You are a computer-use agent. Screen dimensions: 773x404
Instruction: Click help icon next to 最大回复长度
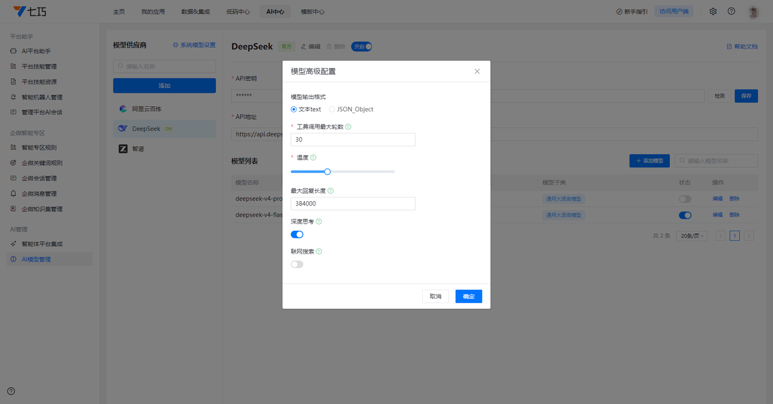point(330,191)
